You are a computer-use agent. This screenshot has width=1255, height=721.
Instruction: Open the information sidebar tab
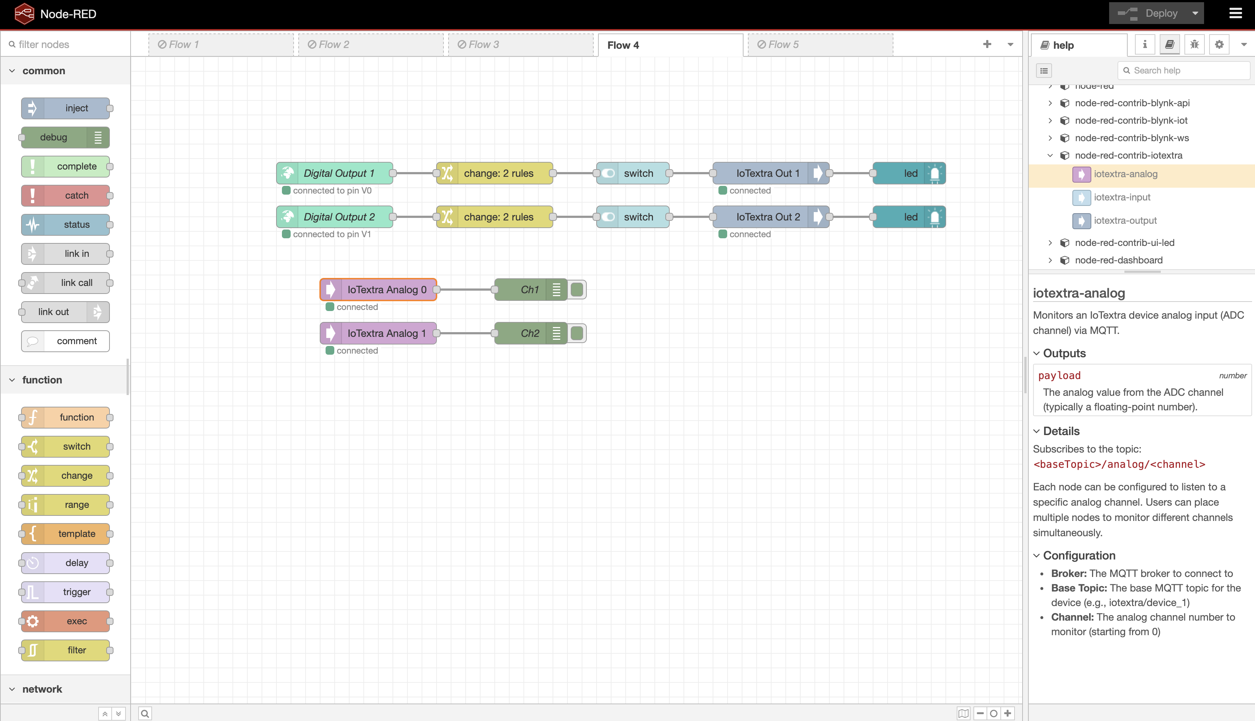click(x=1145, y=45)
